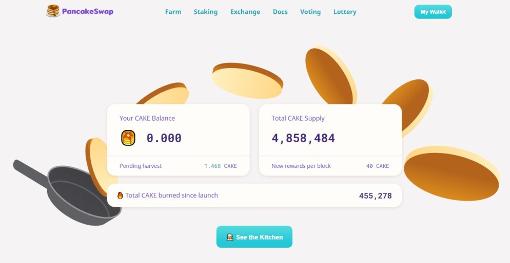Click the floating pancake above the cards
This screenshot has height=263, width=510.
(x=247, y=81)
